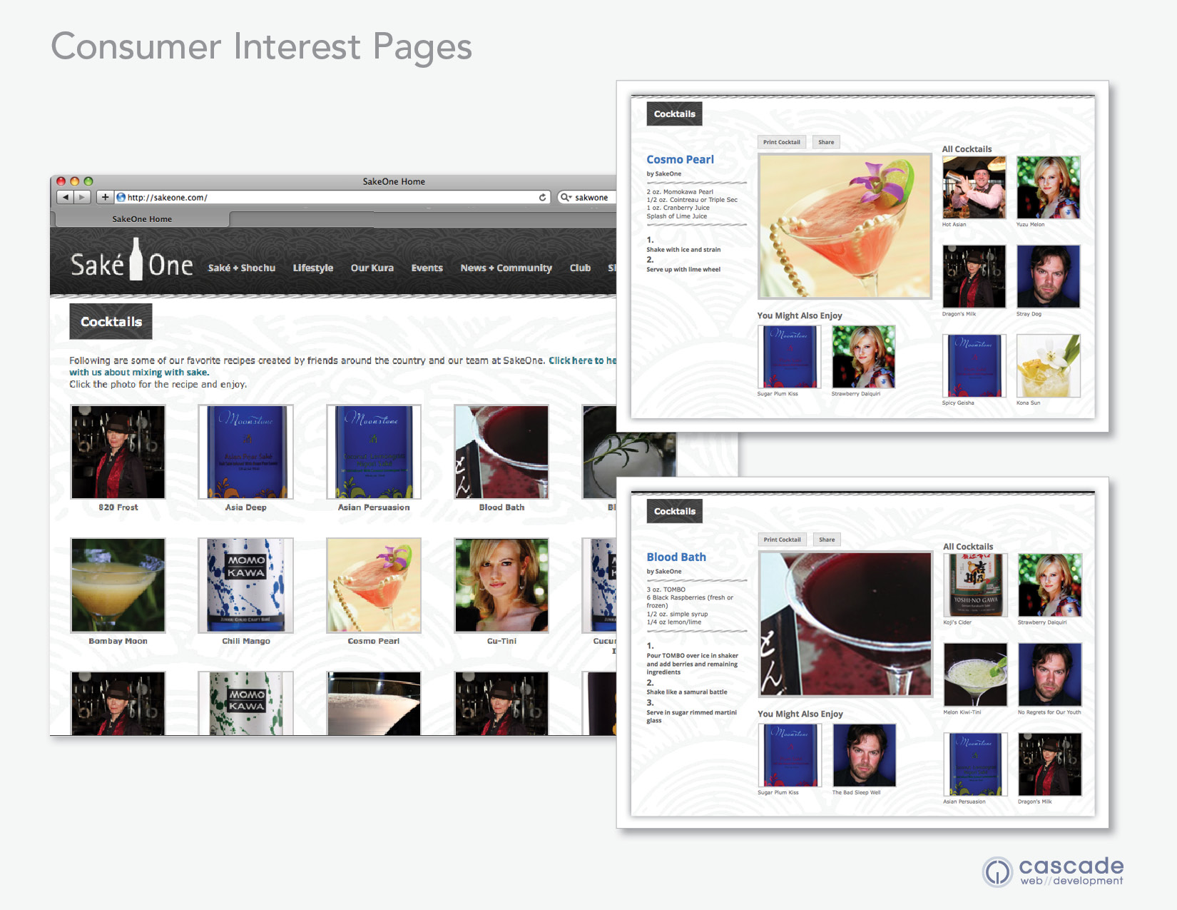Open Asian Persuasion on Blood Bath page
1177x910 pixels.
coord(975,764)
